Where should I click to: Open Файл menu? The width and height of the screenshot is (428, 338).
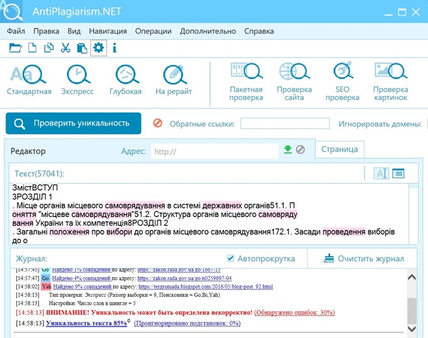pyautogui.click(x=16, y=31)
